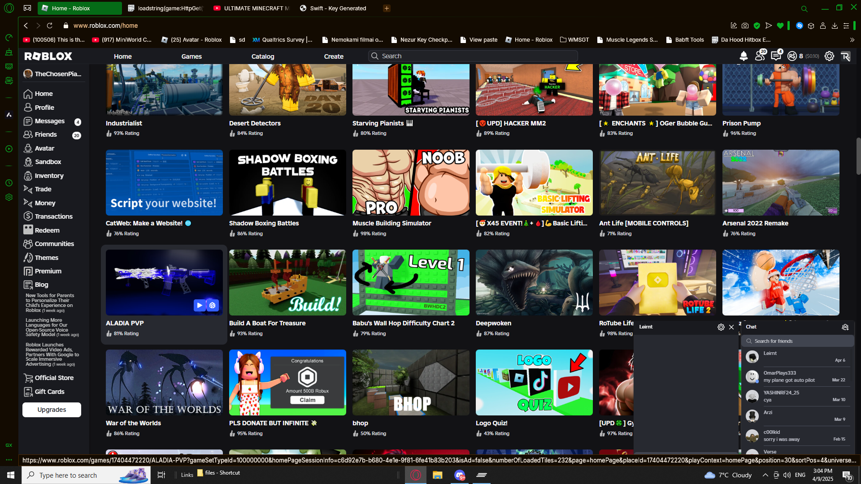This screenshot has width=861, height=484.
Task: Open the browser profile icon
Action: point(823,26)
